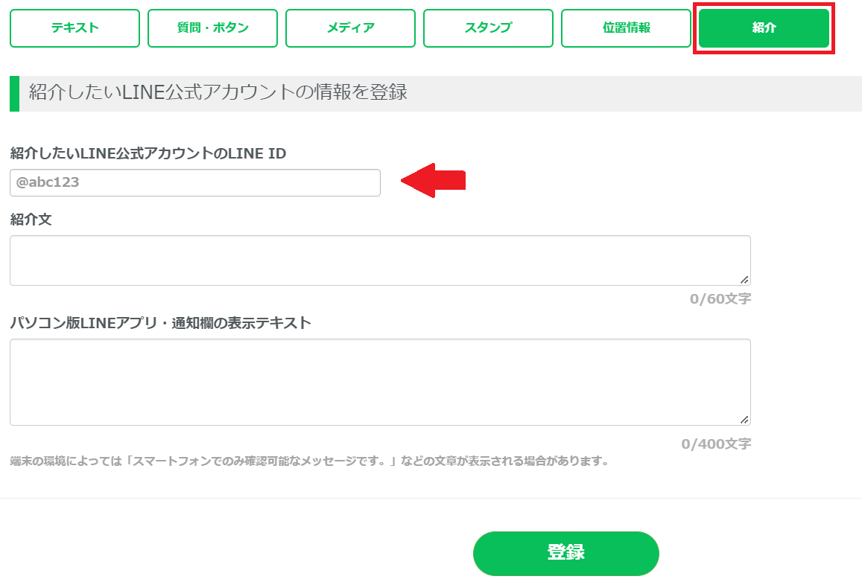862x582 pixels.
Task: Click the 0/400文字 character counter
Action: pyautogui.click(x=716, y=444)
